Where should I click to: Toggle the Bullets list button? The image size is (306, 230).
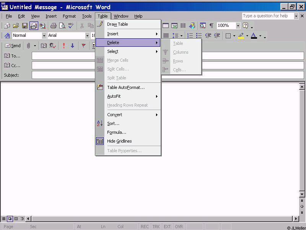(199, 36)
